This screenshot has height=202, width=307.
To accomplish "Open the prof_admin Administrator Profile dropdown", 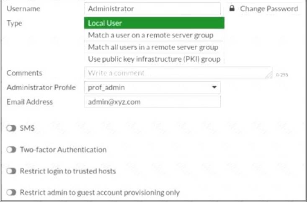I will pos(152,88).
